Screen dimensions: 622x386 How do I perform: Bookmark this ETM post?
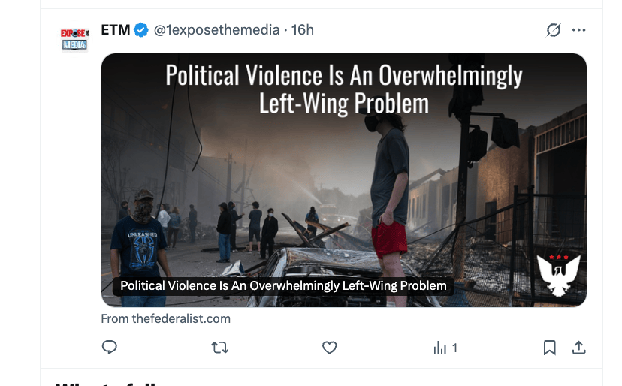[549, 348]
